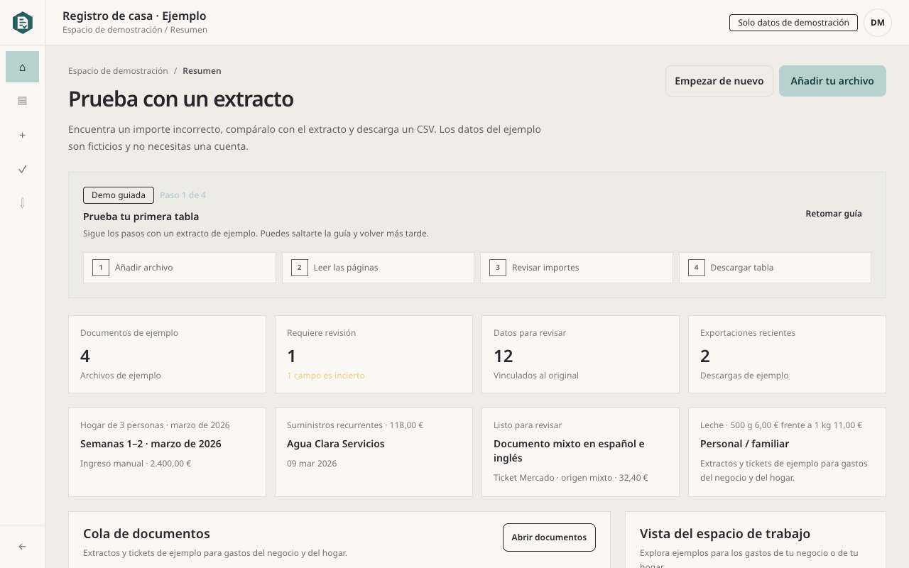The width and height of the screenshot is (909, 568).
Task: Click the 'Demo guiada' badge
Action: coord(119,195)
